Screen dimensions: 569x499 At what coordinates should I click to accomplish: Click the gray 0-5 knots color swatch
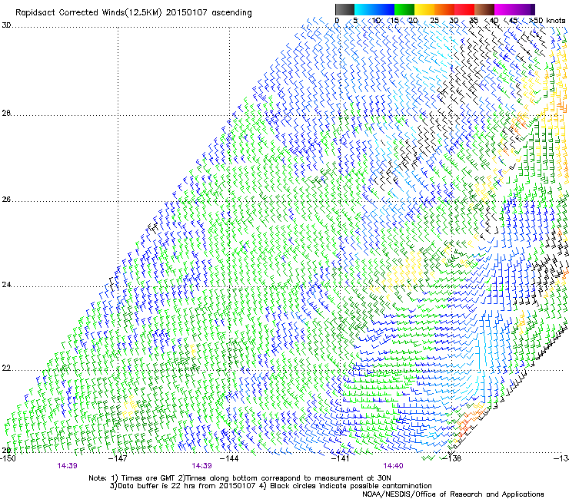344,9
